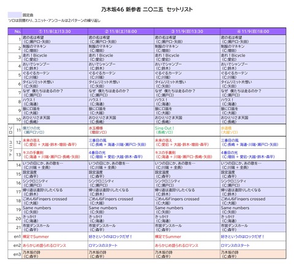Viewport: 294px width, 264px height.
Task: Select the green solo song 'Sing Out！'
Action: pyautogui.click(x=164, y=128)
